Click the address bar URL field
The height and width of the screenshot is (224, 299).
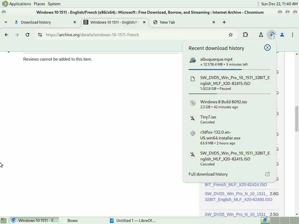point(136,35)
